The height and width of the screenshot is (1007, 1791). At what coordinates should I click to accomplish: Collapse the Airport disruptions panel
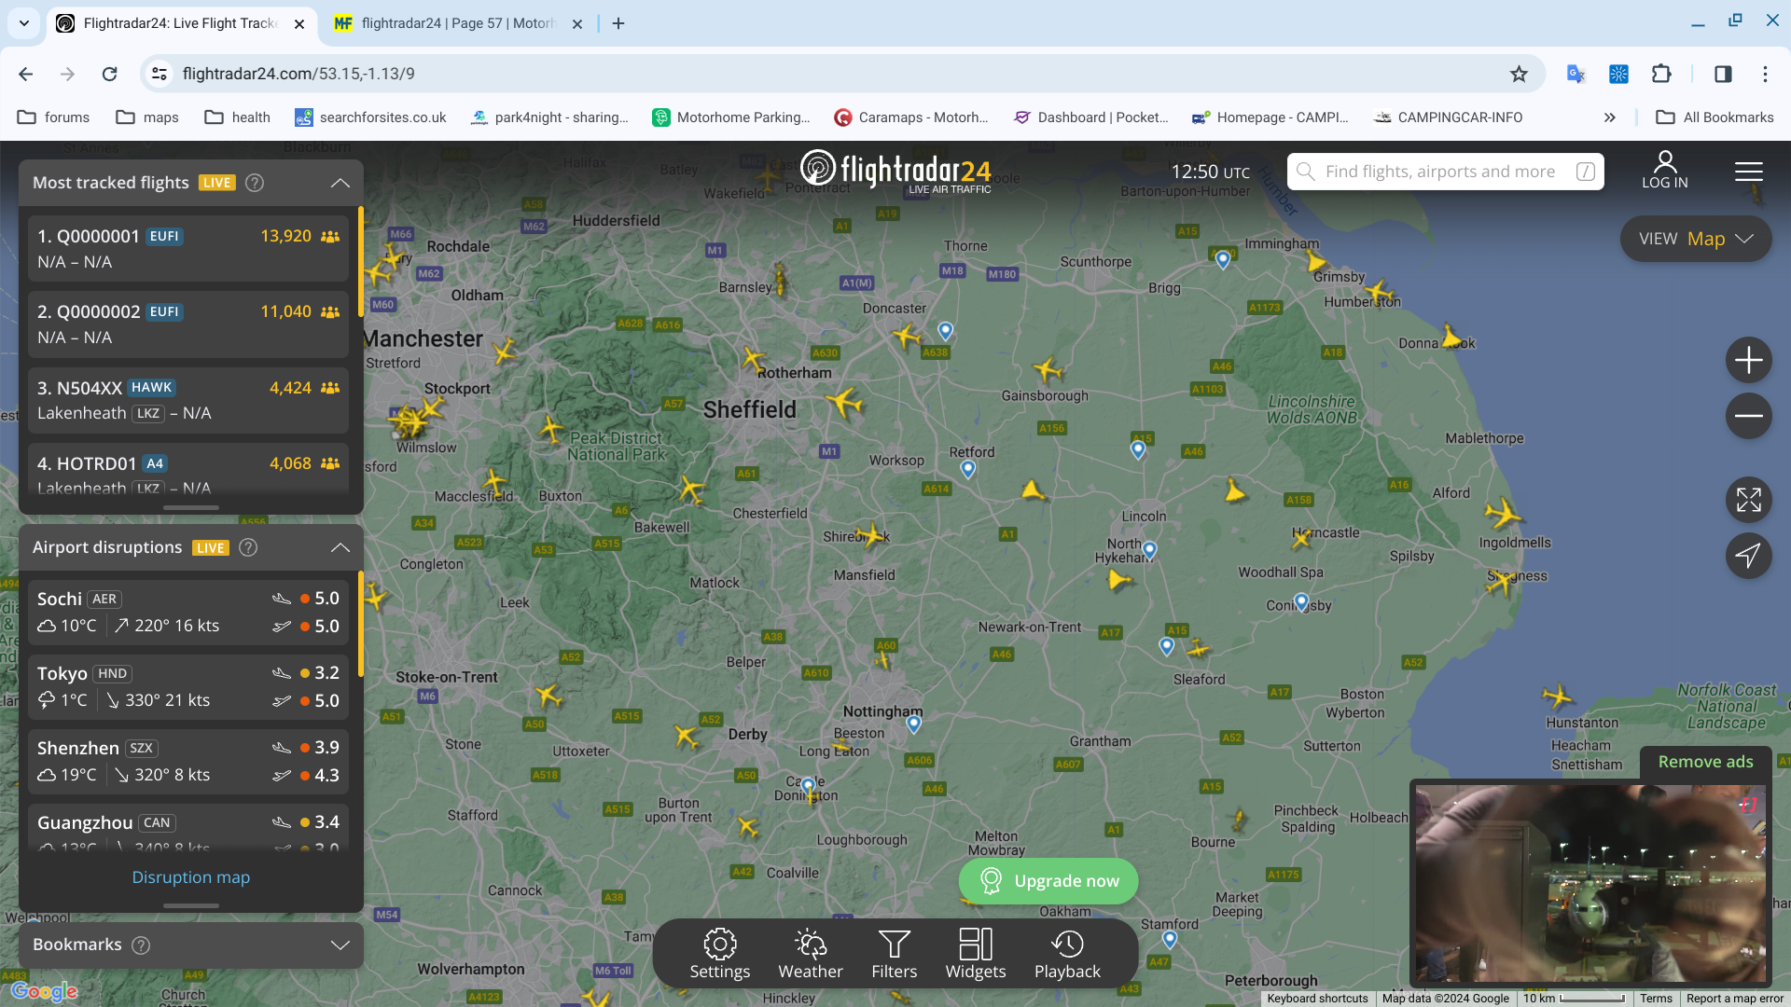(x=340, y=547)
